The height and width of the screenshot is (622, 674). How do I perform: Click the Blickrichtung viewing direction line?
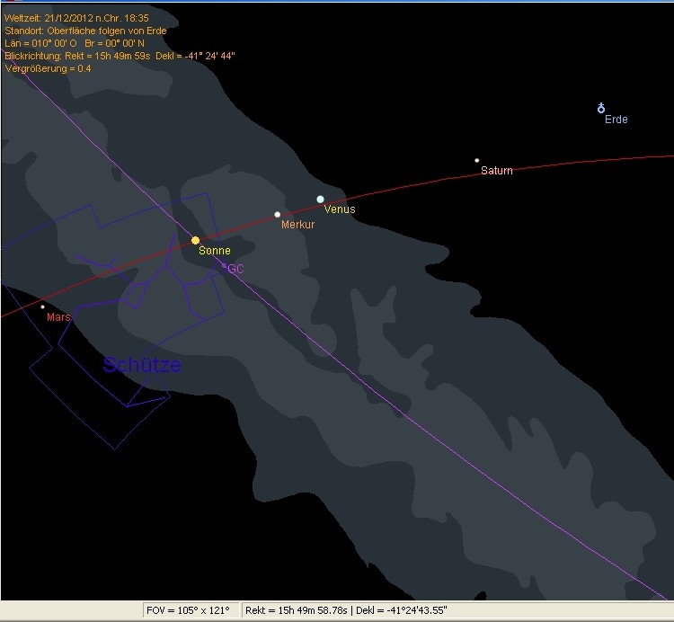[x=120, y=55]
